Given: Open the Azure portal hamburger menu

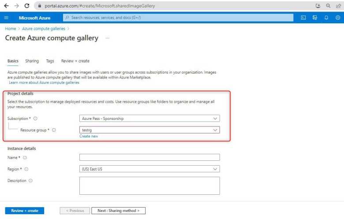Looking at the screenshot, I should tap(6, 18).
